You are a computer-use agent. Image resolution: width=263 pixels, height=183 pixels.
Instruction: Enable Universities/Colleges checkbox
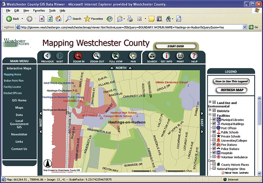pyautogui.click(x=214, y=140)
